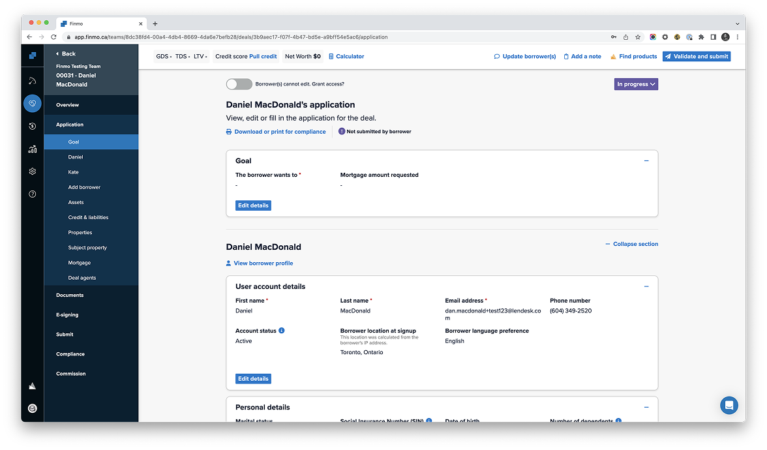Open the Chrome three-dot menu
The width and height of the screenshot is (767, 450).
click(x=738, y=37)
